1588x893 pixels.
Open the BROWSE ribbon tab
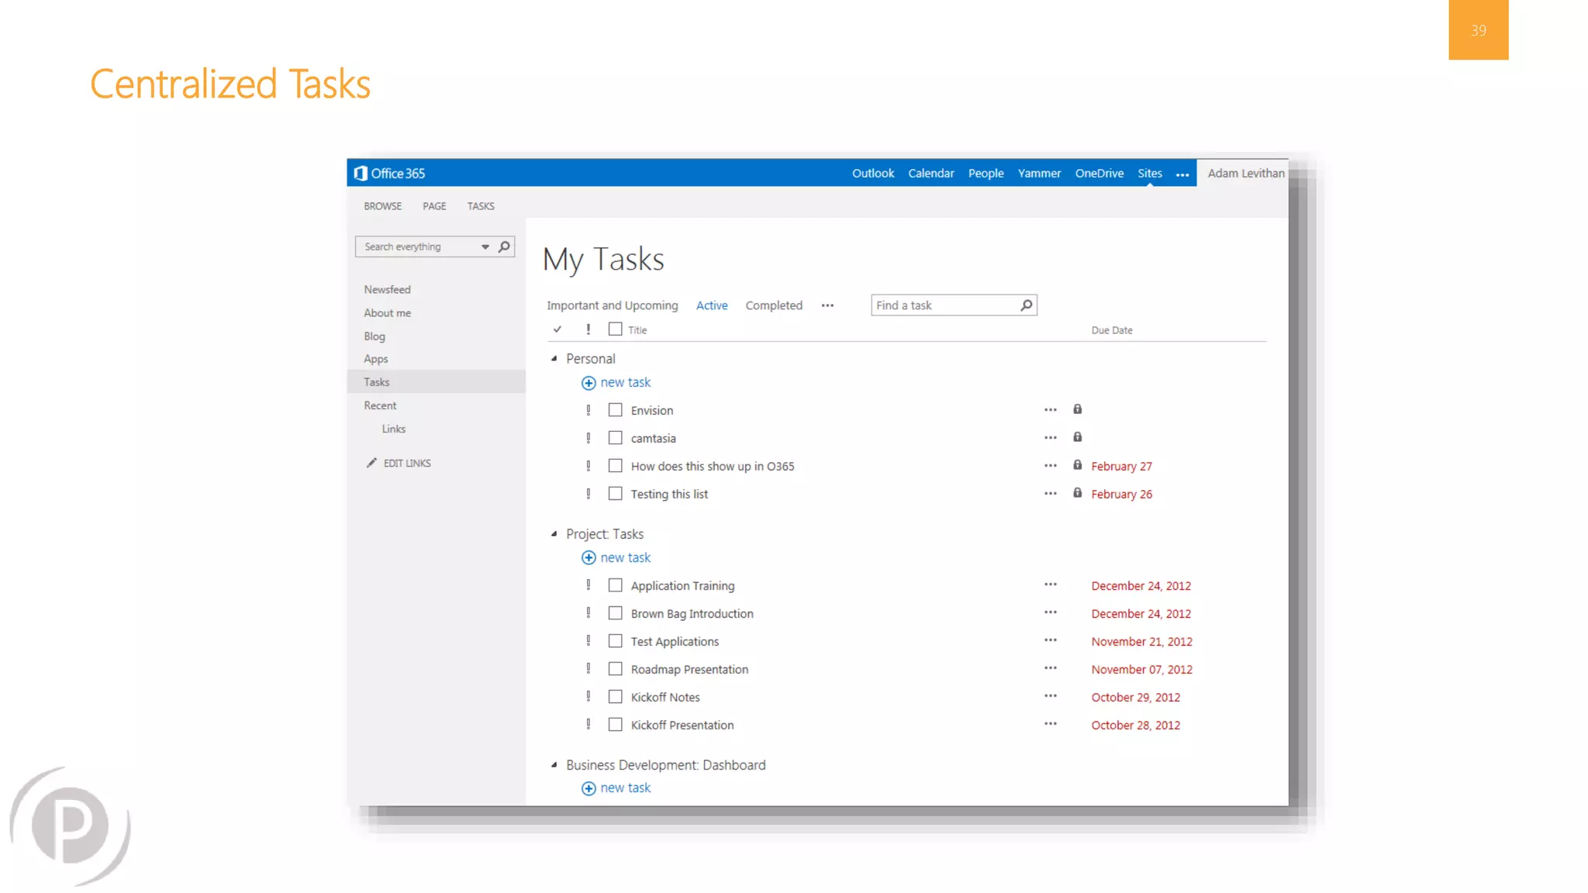(x=383, y=206)
